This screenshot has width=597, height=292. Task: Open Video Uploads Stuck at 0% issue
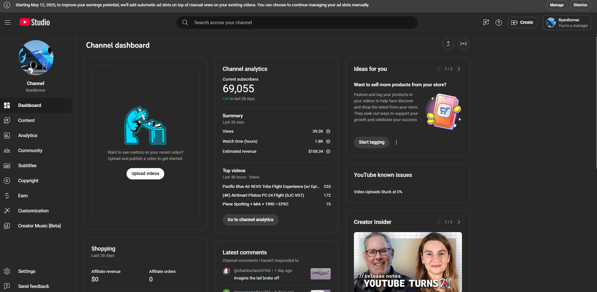click(378, 192)
